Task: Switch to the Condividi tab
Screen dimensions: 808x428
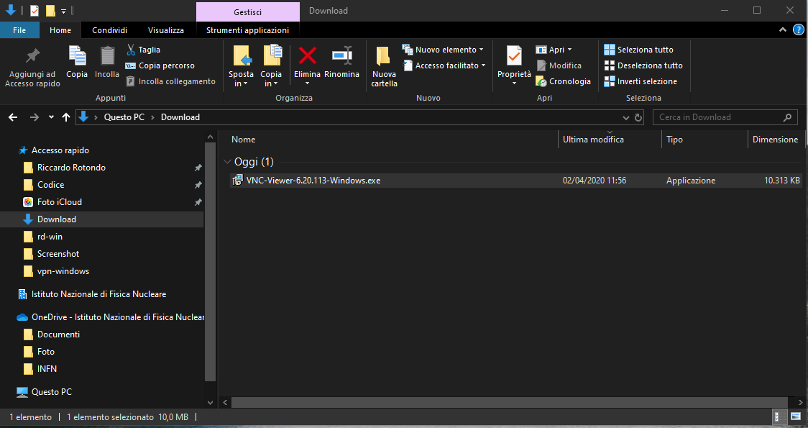Action: pyautogui.click(x=110, y=30)
